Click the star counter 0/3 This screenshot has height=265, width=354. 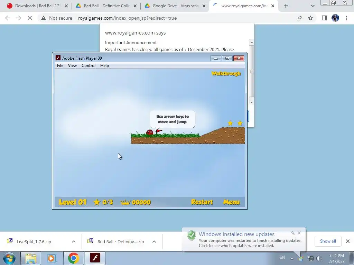point(103,202)
